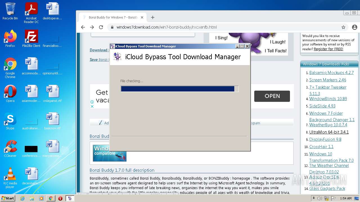
Task: Open DisplayFusion 9.8 link
Action: point(325,139)
